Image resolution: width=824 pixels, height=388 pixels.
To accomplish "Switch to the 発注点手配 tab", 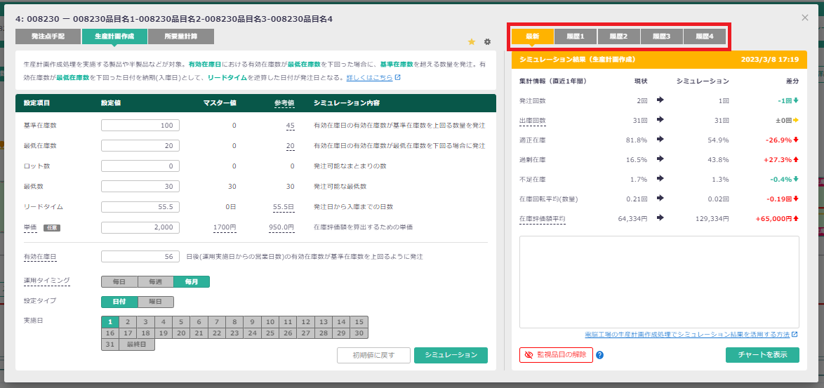I will pos(48,36).
